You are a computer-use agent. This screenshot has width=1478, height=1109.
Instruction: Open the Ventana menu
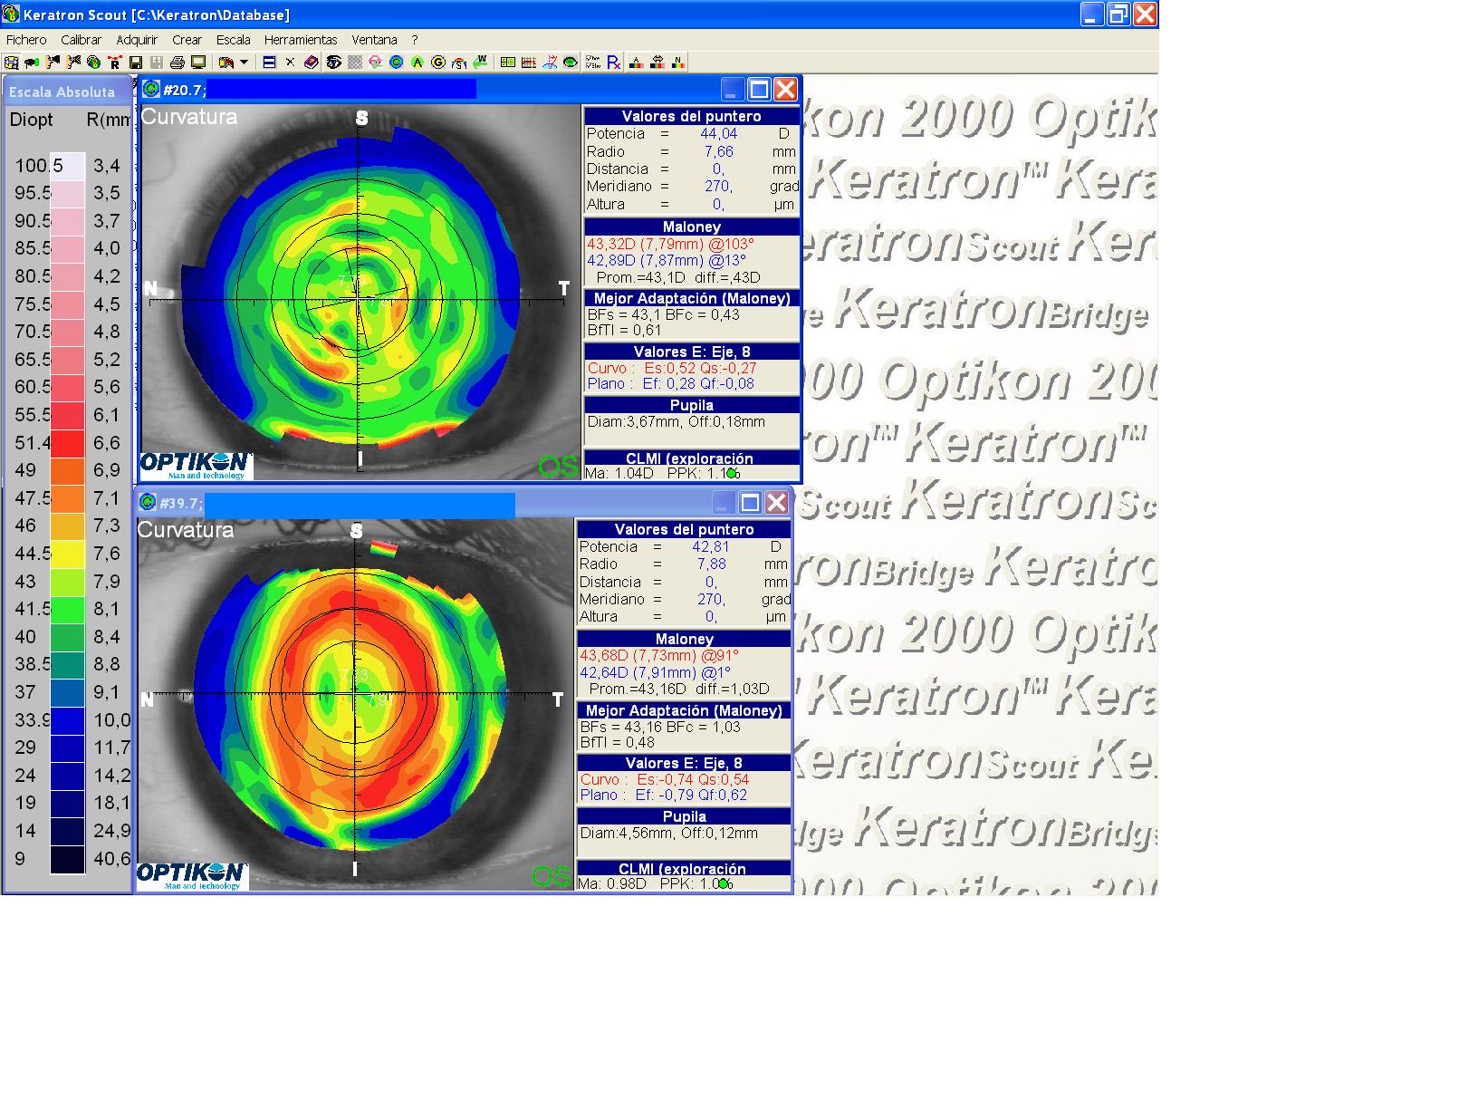point(375,40)
